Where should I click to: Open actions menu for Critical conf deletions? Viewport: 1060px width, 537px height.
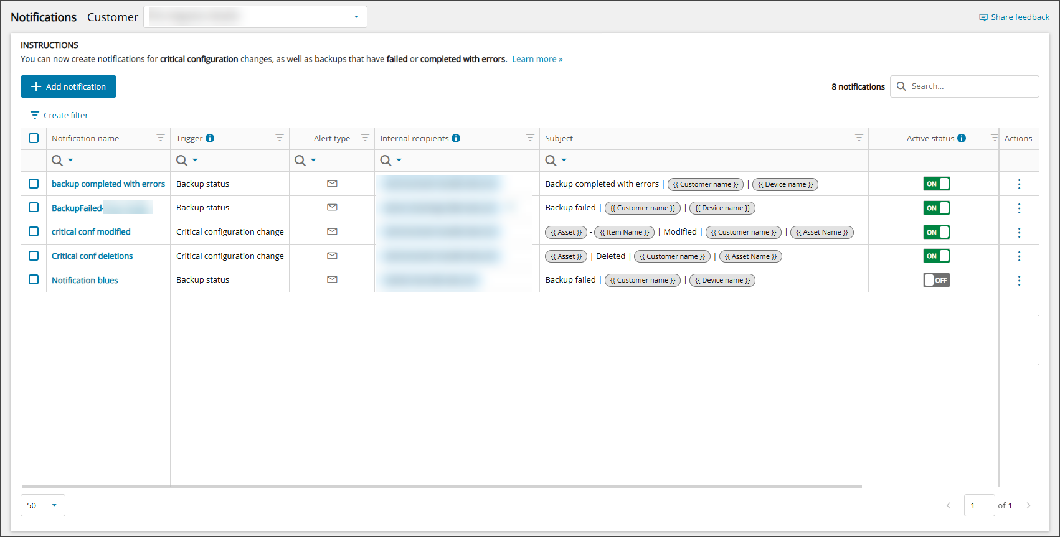pos(1019,256)
